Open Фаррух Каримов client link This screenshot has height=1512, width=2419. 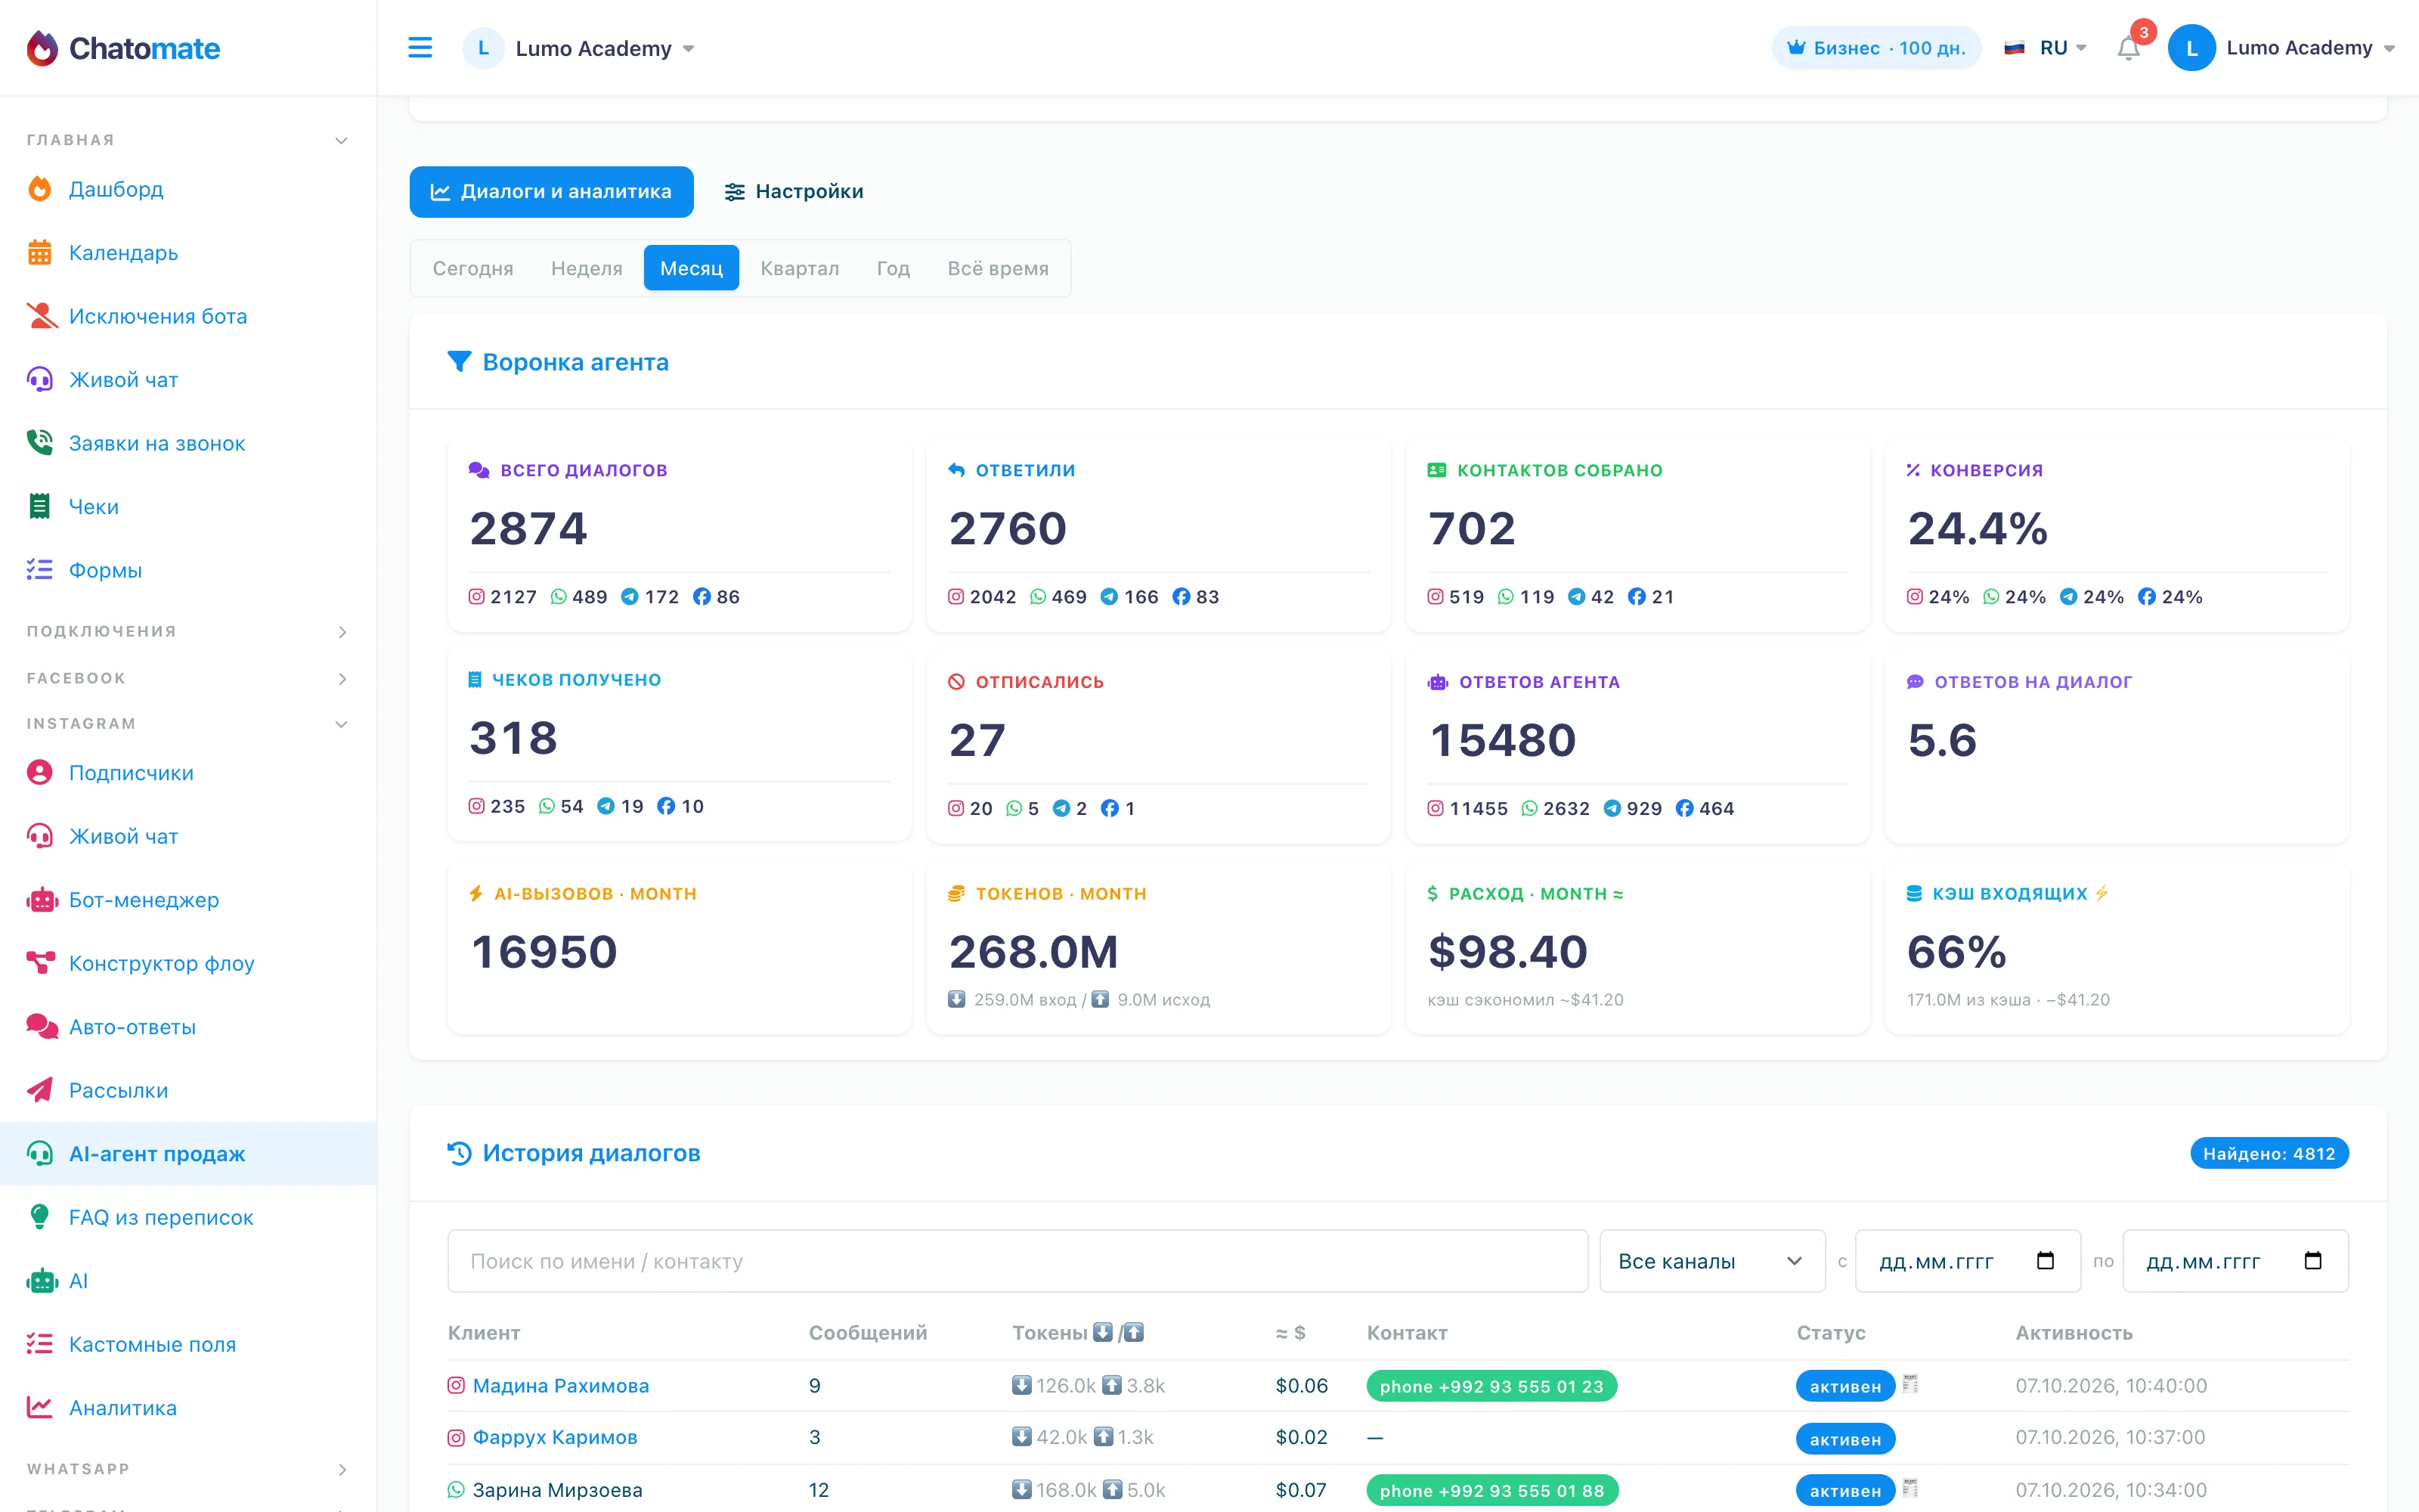click(555, 1437)
